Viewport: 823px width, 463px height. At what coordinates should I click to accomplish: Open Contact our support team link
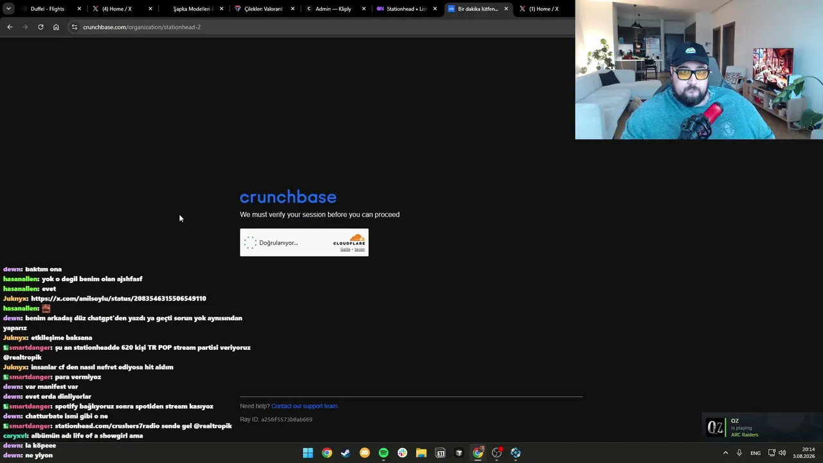[305, 406]
